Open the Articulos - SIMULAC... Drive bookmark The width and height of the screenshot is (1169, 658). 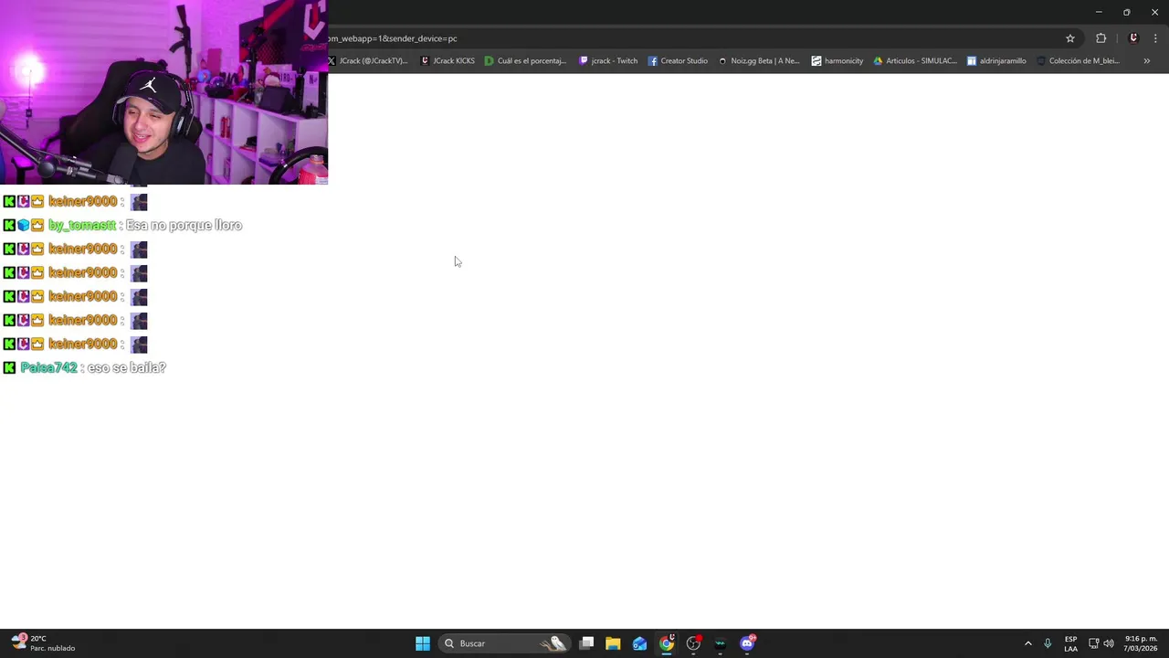(x=915, y=61)
